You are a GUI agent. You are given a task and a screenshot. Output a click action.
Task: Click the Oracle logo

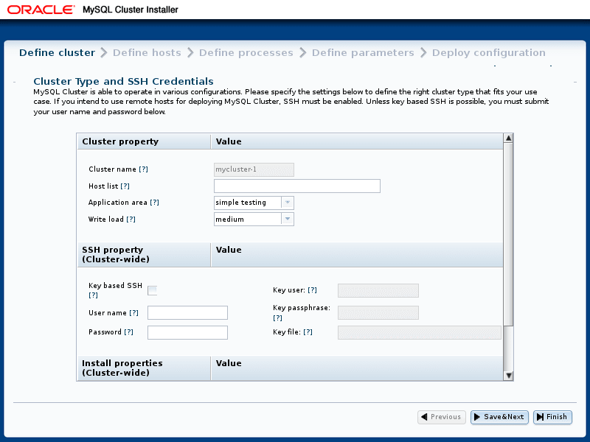[41, 10]
